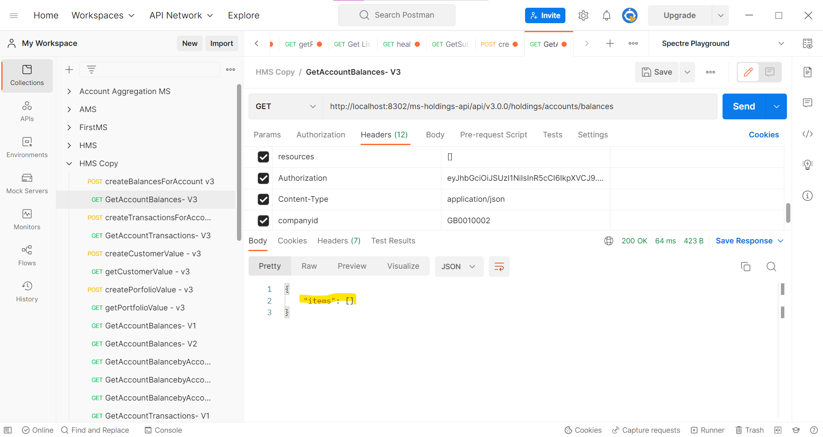
Task: Switch to the Pre-request Script tab
Action: tap(493, 135)
